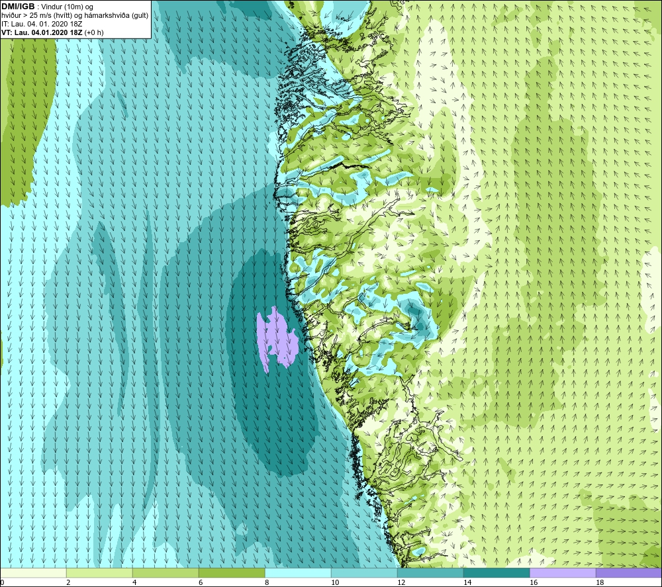Click the medium green 4–6 m/s legend swatch

click(165, 572)
